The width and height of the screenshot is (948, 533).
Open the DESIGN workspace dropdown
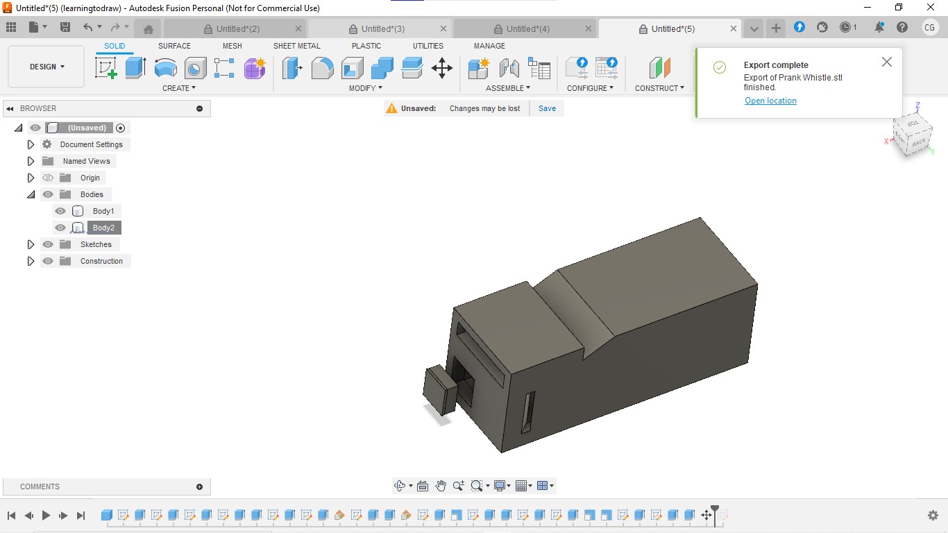pos(46,67)
